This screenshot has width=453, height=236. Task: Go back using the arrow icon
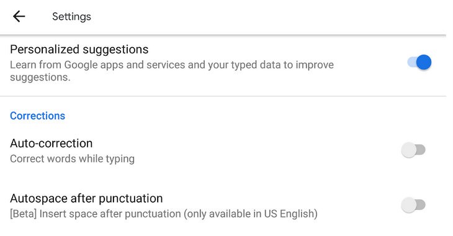(x=19, y=17)
